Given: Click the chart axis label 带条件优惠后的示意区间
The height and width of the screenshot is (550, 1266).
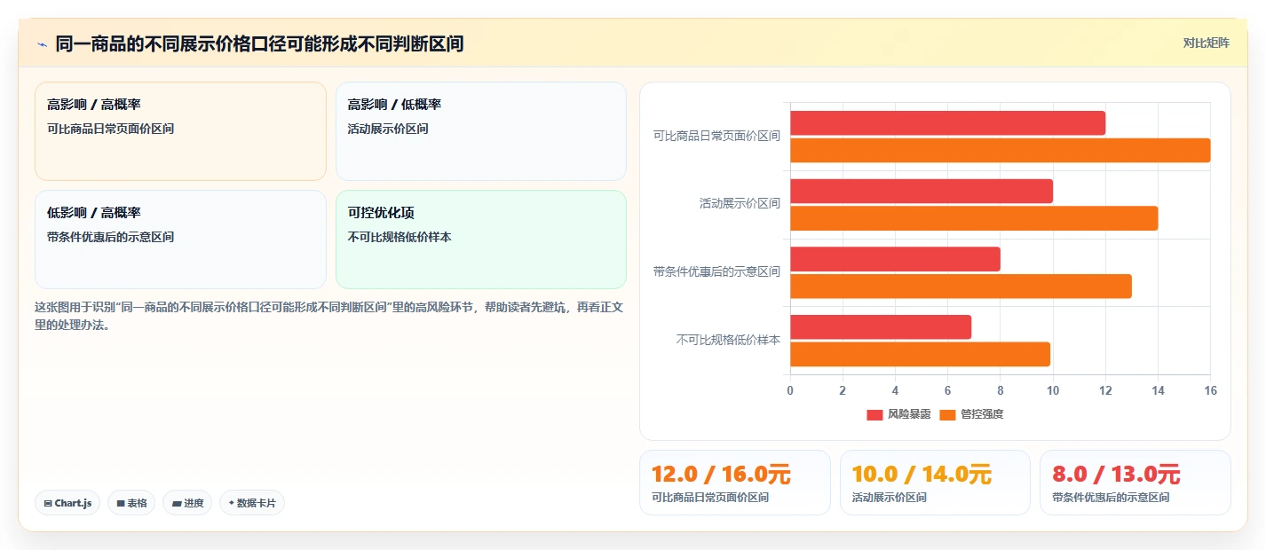Looking at the screenshot, I should click(x=716, y=272).
